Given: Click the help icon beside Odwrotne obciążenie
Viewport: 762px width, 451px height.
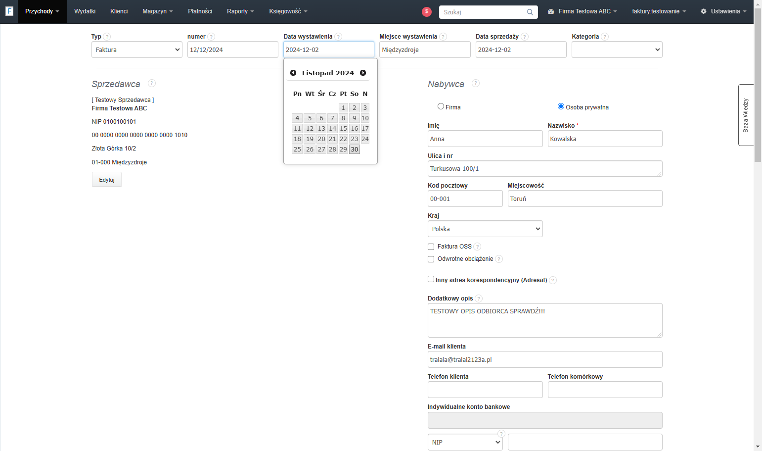Looking at the screenshot, I should [x=499, y=259].
